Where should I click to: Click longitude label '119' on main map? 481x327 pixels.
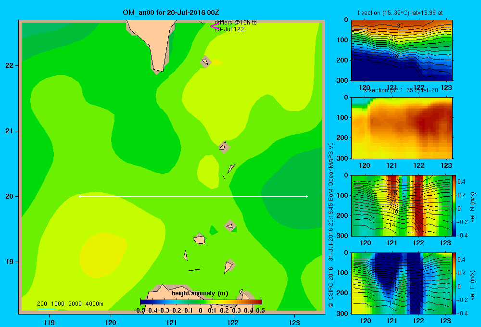[x=49, y=322]
